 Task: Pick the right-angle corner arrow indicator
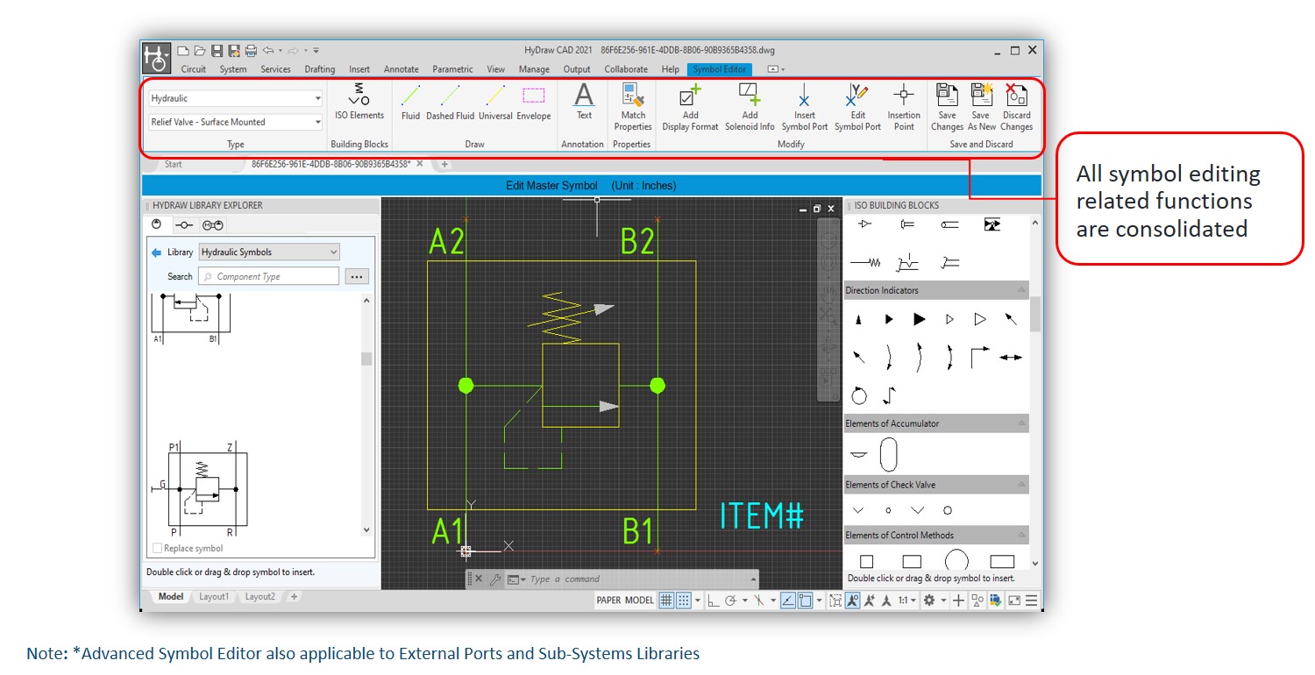click(x=979, y=357)
